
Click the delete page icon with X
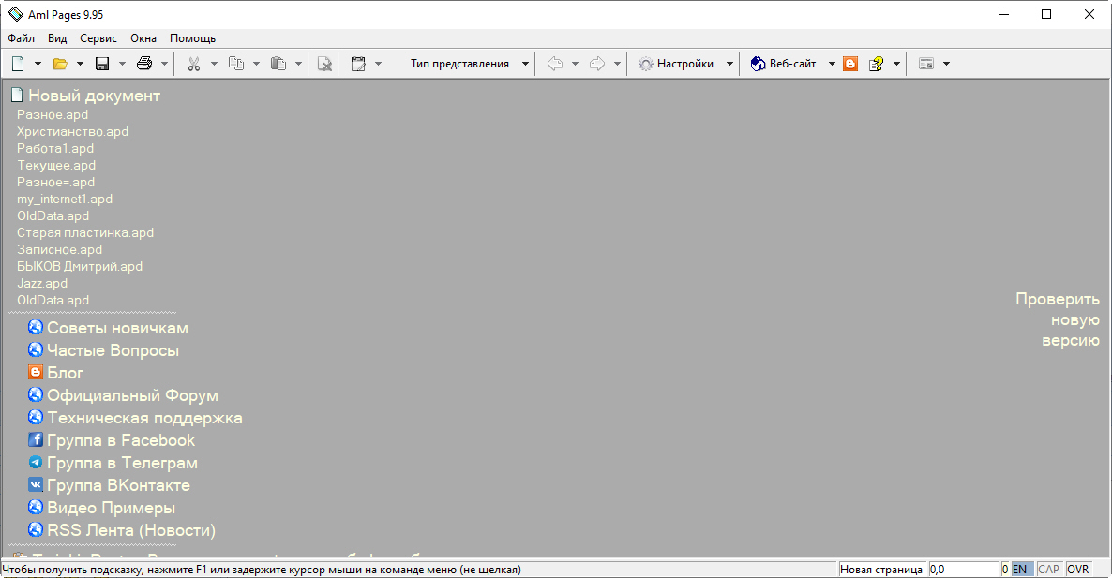click(324, 64)
